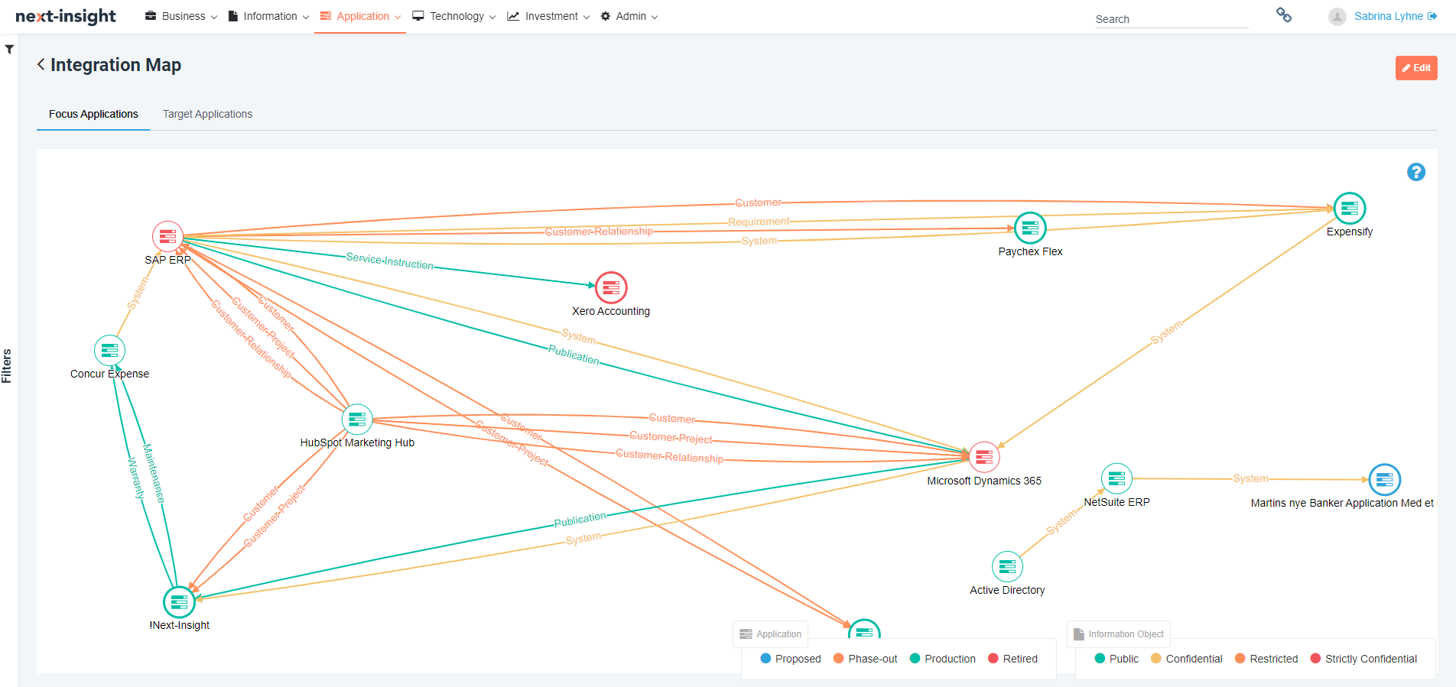Image resolution: width=1456 pixels, height=687 pixels.
Task: Expand the Investment menu dropdown
Action: [x=549, y=16]
